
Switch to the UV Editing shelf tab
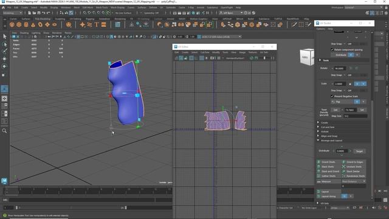(75, 19)
